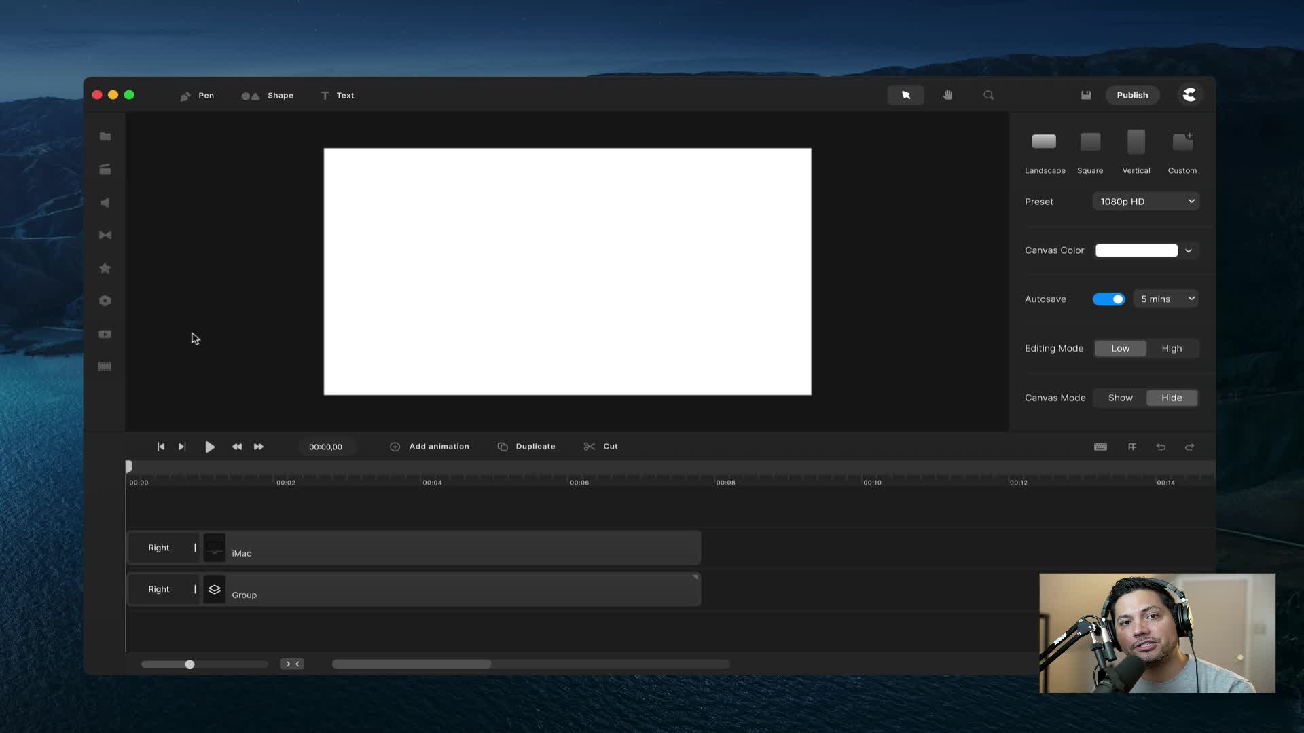Image resolution: width=1304 pixels, height=733 pixels.
Task: Open the folder panel in sidebar
Action: click(x=105, y=136)
